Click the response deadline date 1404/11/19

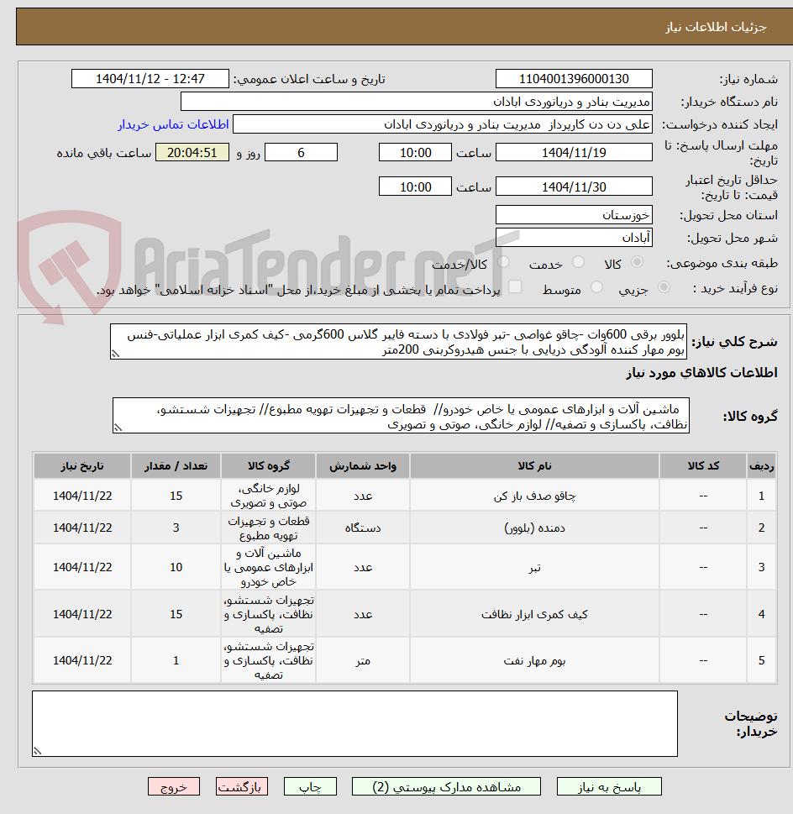pos(574,152)
